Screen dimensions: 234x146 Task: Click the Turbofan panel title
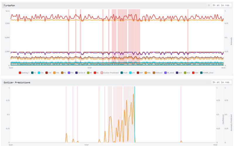[9, 5]
